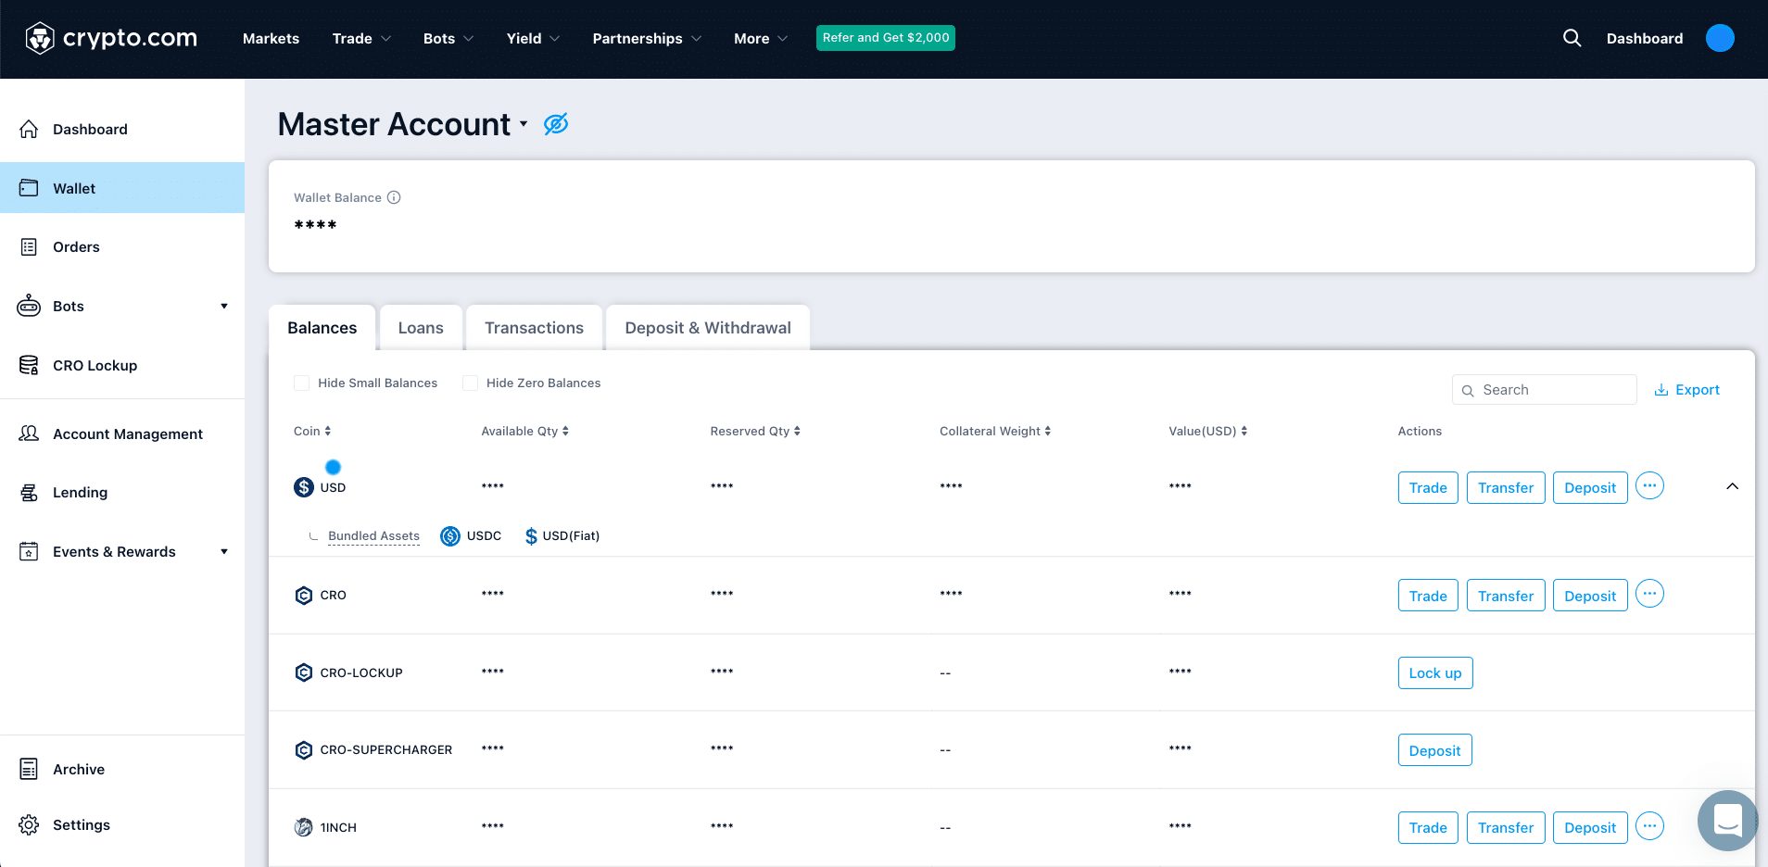Screen dimensions: 1768x867
Task: Click the Lending icon in sidebar
Action: coord(29,492)
